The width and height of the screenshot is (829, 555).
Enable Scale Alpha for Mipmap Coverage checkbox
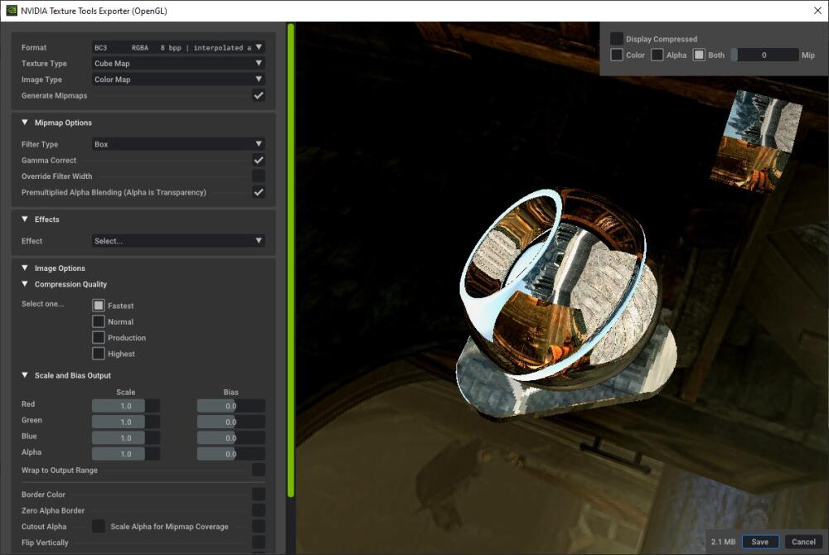(259, 527)
